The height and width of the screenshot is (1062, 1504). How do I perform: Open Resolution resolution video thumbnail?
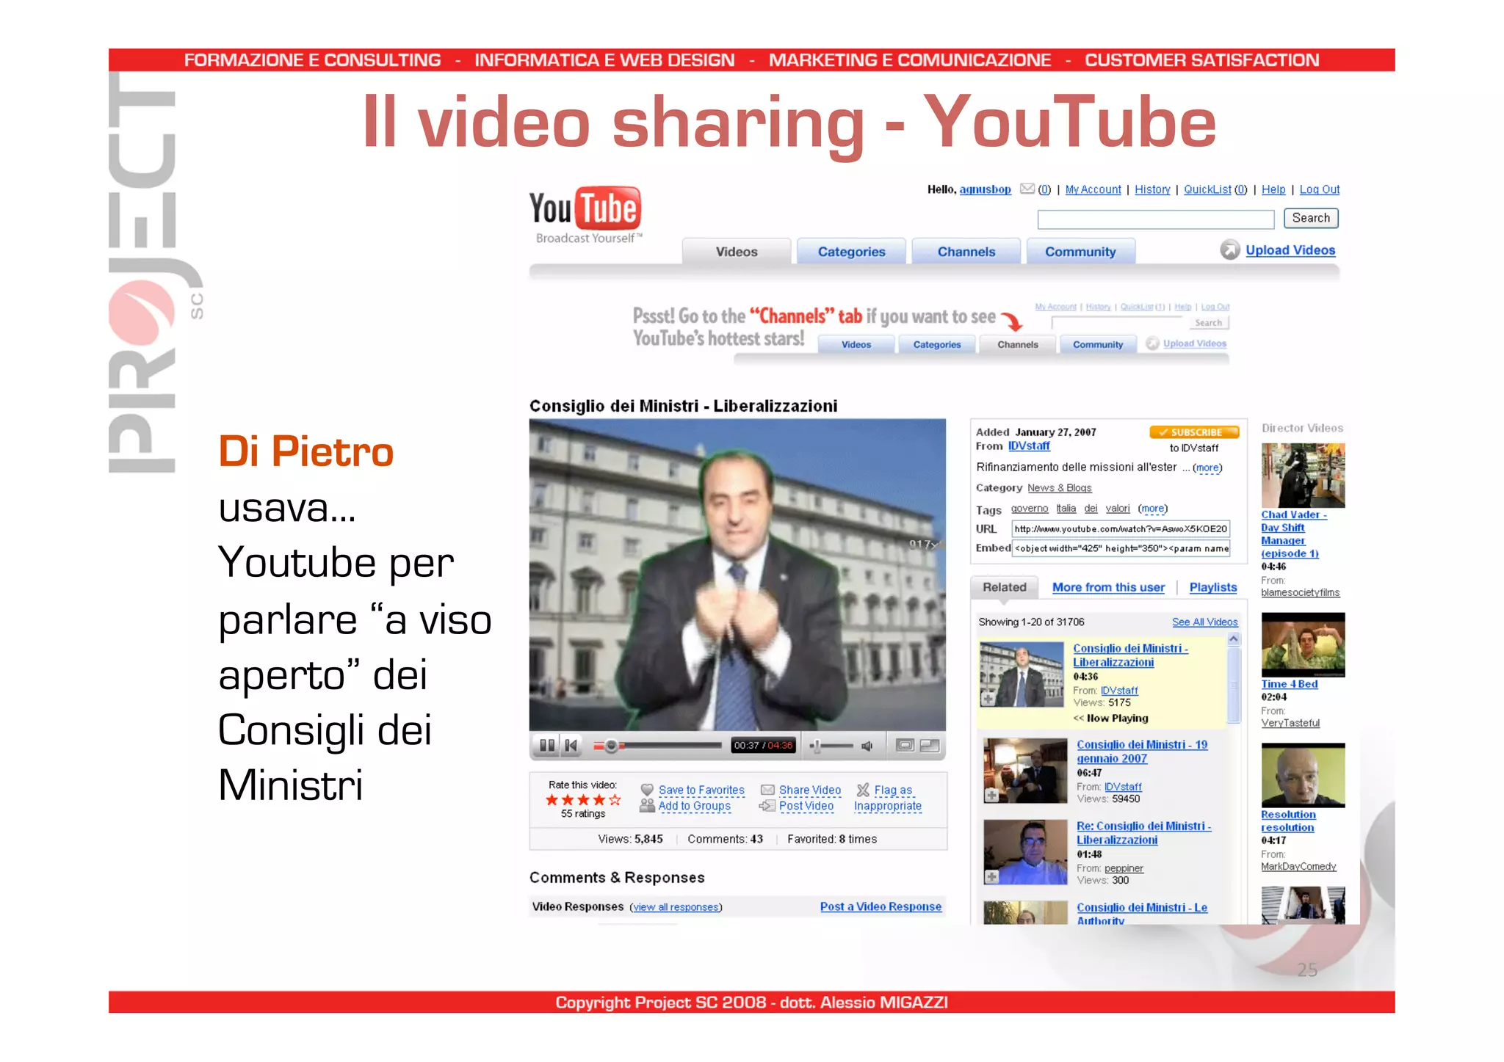click(x=1303, y=775)
